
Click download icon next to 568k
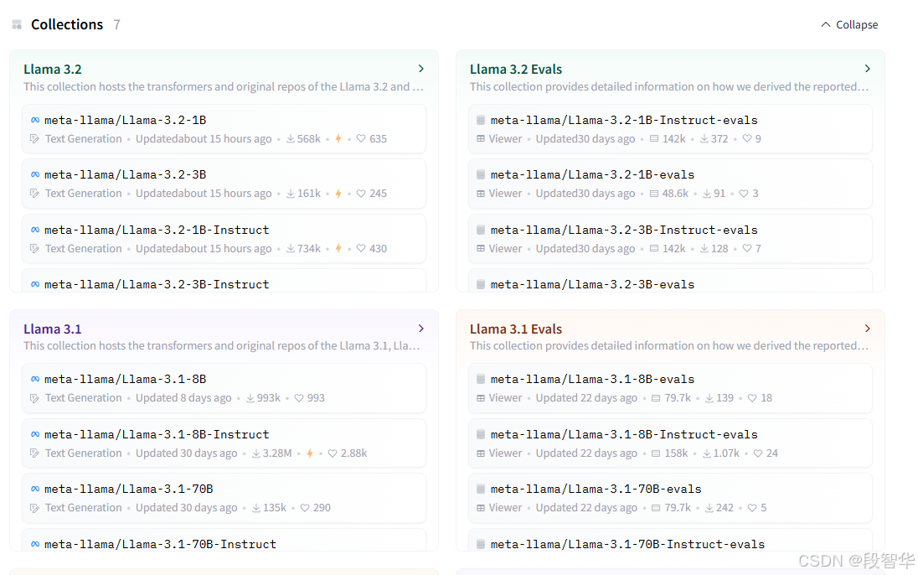[291, 139]
